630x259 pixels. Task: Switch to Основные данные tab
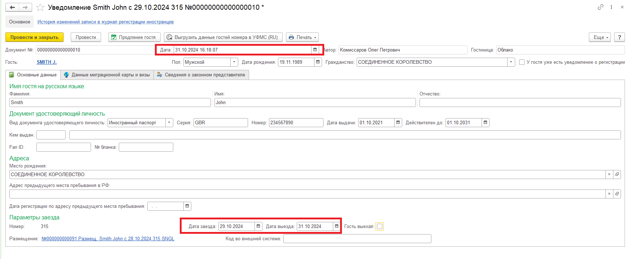(x=33, y=75)
